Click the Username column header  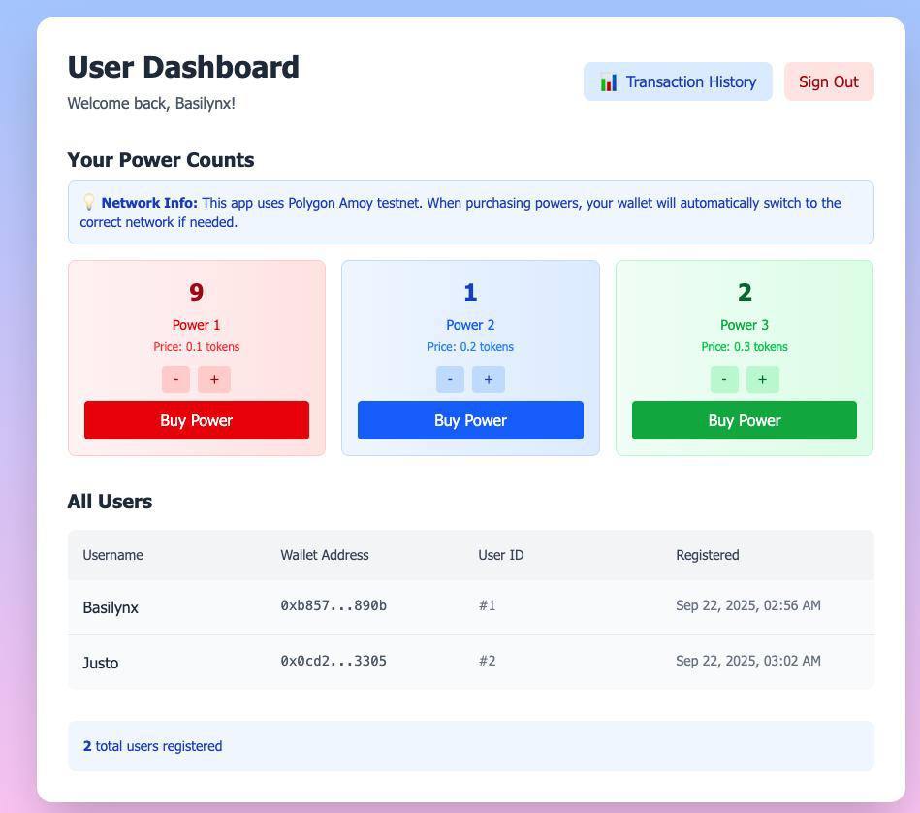(x=112, y=555)
